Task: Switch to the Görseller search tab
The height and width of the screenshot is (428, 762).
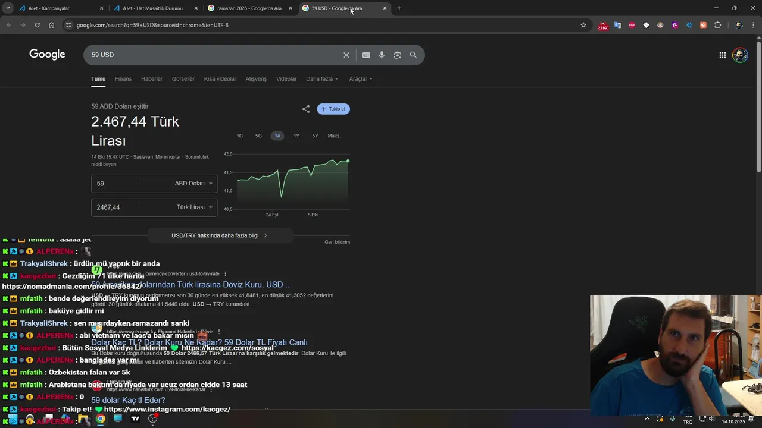Action: 183,79
